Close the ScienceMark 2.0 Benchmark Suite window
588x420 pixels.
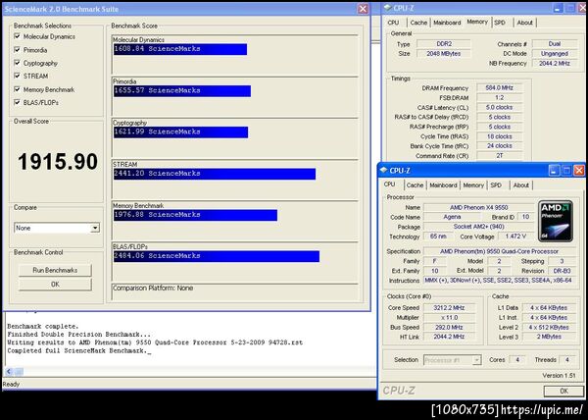[363, 9]
